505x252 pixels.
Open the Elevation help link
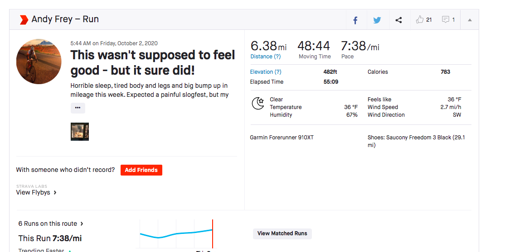[266, 72]
